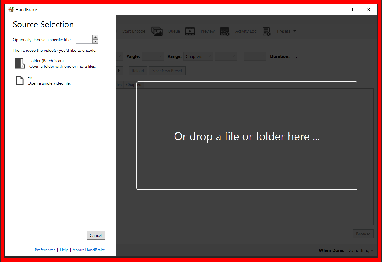The width and height of the screenshot is (382, 262).
Task: Click the Presets toolbar icon
Action: [267, 31]
